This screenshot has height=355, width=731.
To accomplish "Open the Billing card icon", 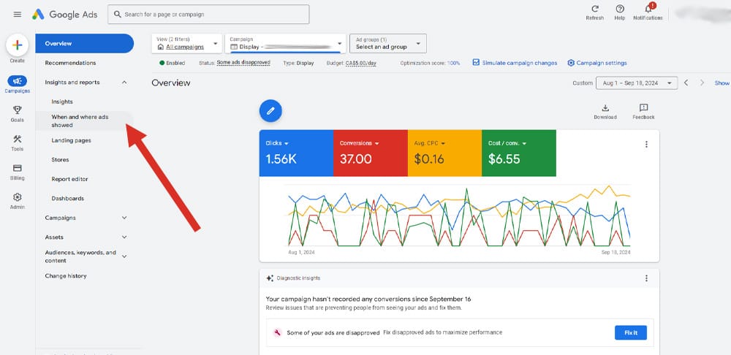I will click(x=18, y=168).
